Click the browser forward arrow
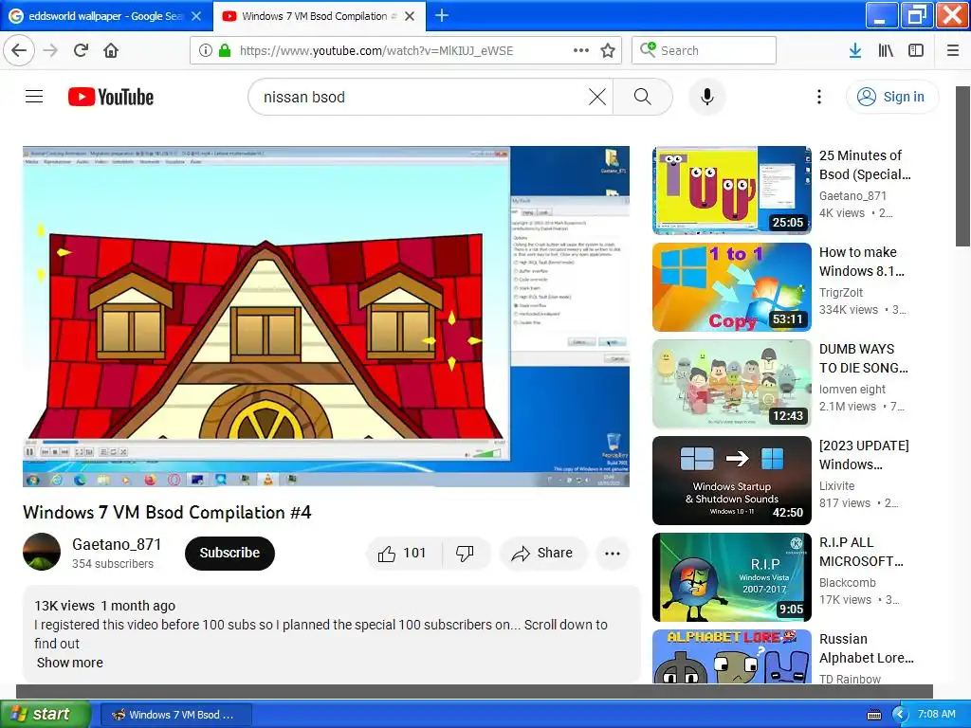This screenshot has height=728, width=971. [x=50, y=51]
